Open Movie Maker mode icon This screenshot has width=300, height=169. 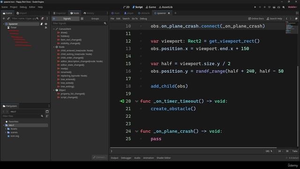284,7
